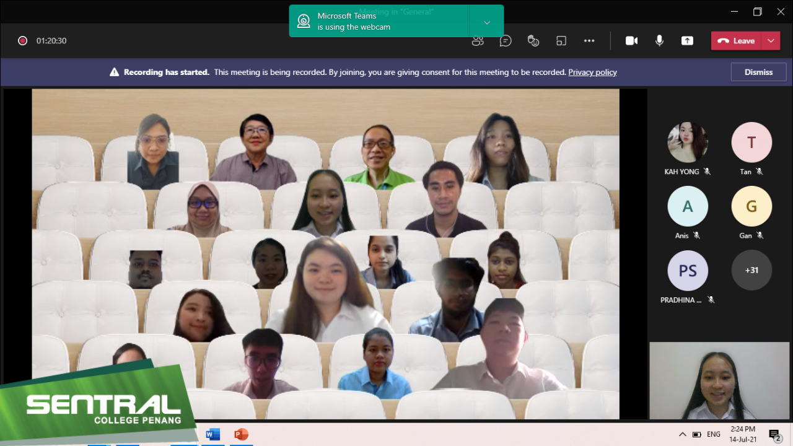Click PRADHINA's muted microphone icon
793x446 pixels.
point(711,300)
